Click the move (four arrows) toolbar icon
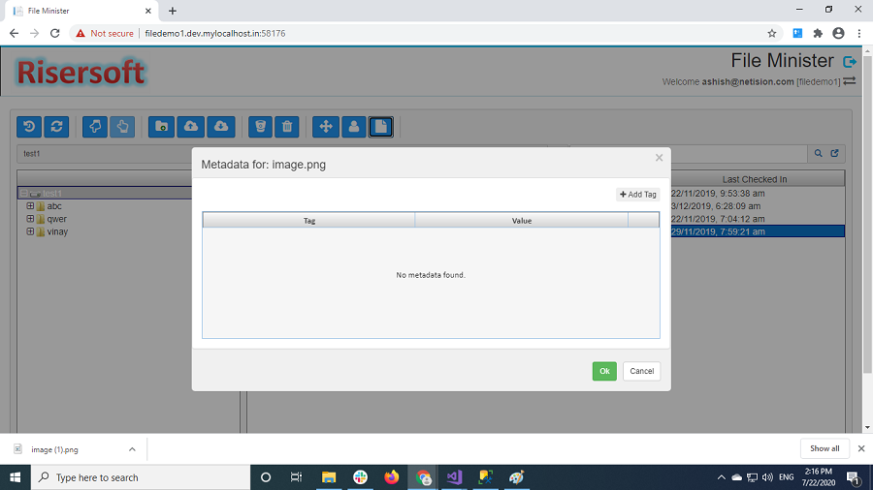Viewport: 873px width, 490px height. pyautogui.click(x=325, y=127)
